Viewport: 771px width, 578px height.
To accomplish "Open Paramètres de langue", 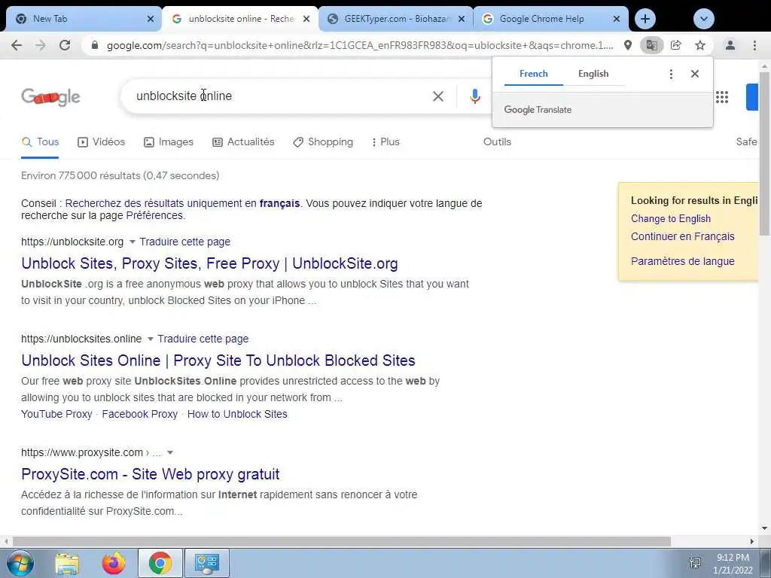I will point(682,261).
